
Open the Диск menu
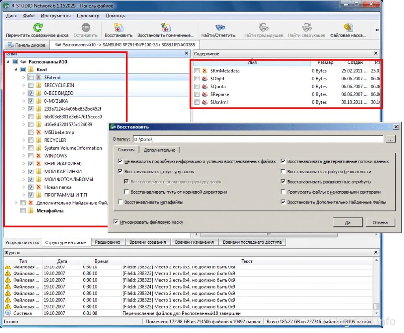pyautogui.click(x=11, y=16)
